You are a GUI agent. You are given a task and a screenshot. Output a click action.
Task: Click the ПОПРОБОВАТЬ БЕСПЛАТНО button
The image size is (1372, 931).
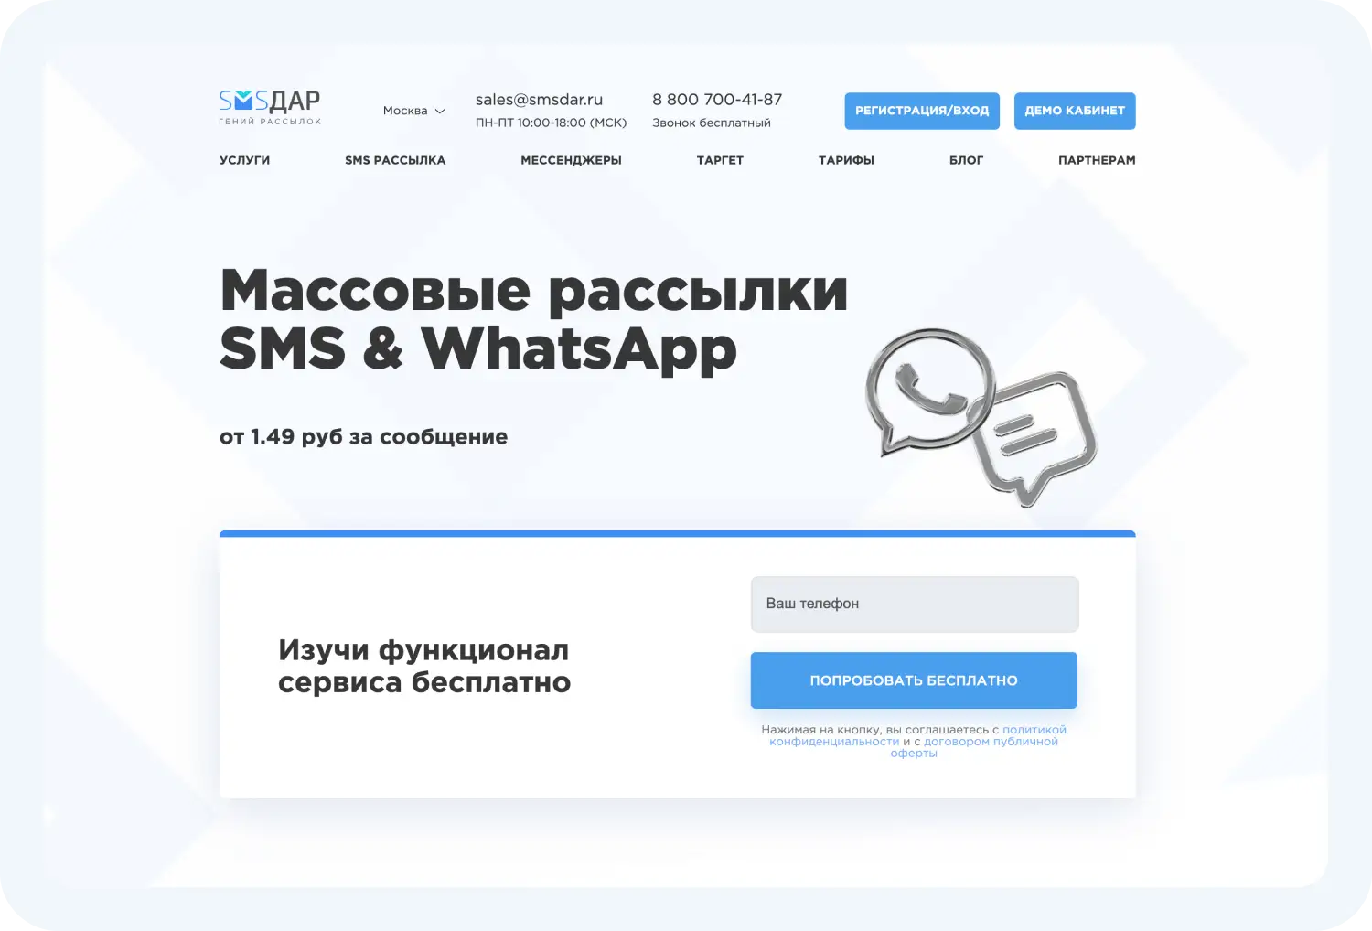click(914, 680)
